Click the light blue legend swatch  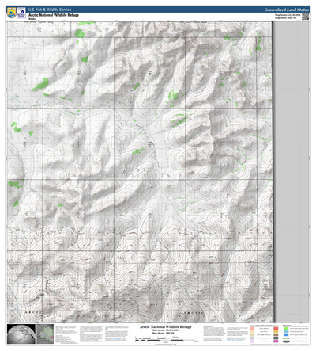pos(286,331)
